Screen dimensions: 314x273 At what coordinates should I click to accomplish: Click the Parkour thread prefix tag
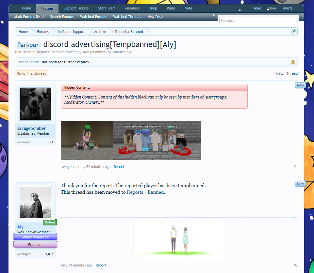(28, 45)
